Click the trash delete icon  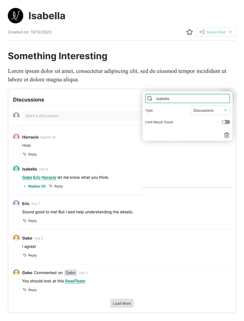tap(227, 135)
